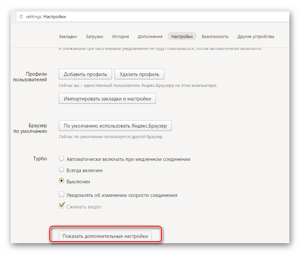Switch to the Загрузки tab
The image size is (300, 262).
point(94,37)
